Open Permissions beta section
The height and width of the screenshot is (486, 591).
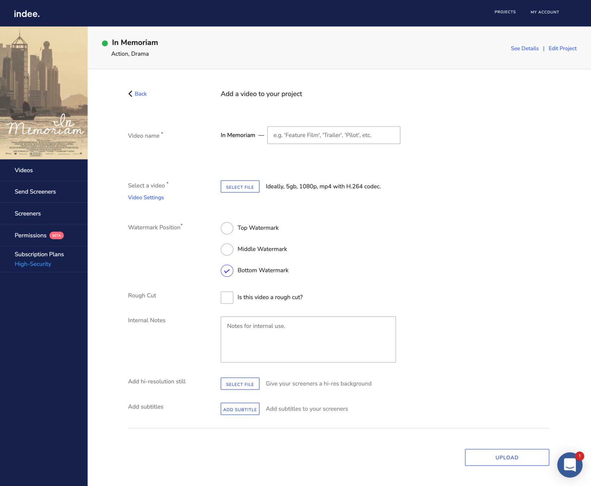[x=31, y=235]
